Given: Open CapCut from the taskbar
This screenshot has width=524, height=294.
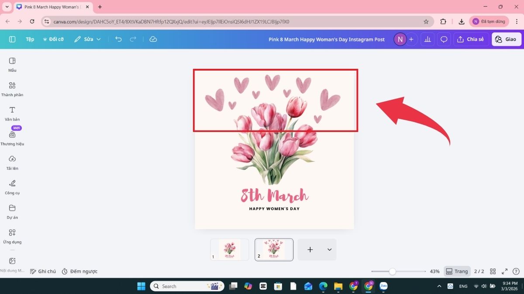Looking at the screenshot, I should (x=263, y=286).
